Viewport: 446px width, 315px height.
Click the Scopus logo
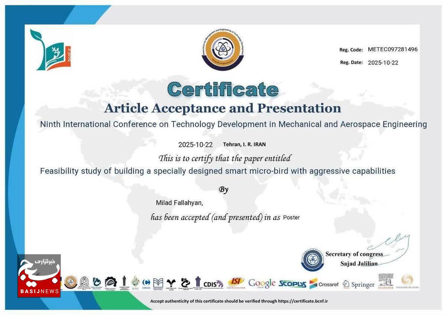[293, 284]
